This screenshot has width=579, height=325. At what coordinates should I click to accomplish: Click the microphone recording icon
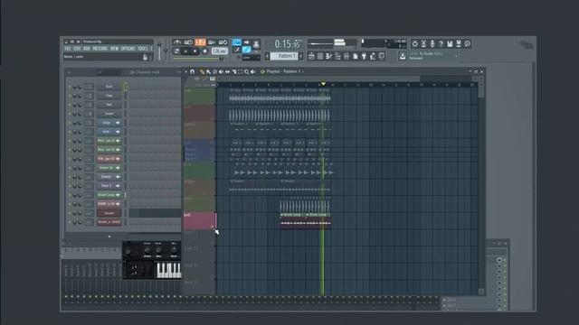click(432, 44)
